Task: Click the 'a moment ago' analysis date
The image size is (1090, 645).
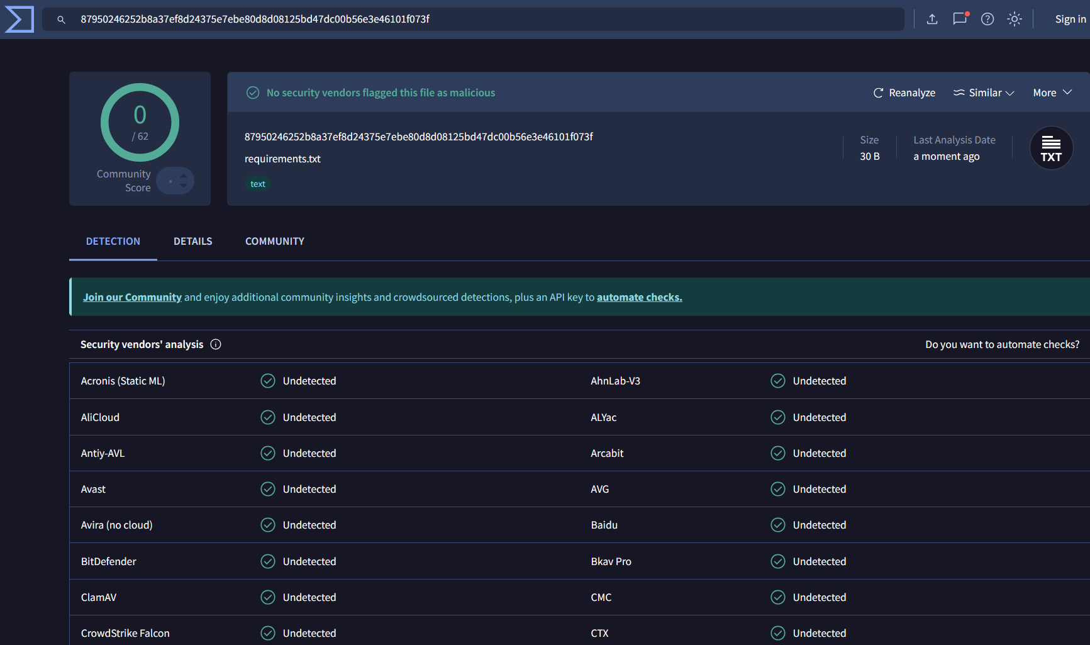Action: (947, 156)
